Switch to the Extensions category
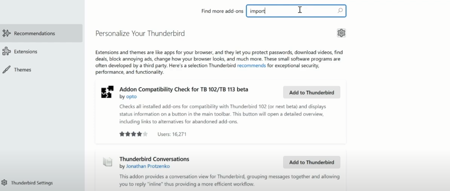The width and height of the screenshot is (450, 191). click(x=26, y=51)
